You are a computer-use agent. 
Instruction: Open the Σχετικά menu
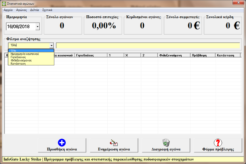coord(47,10)
